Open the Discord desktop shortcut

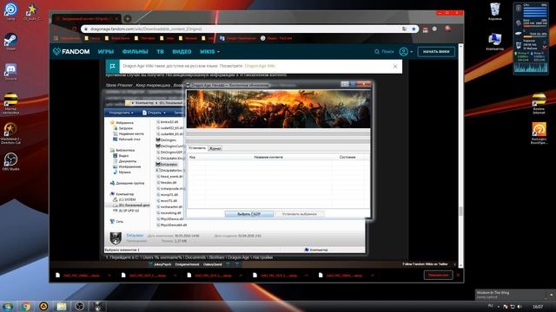pyautogui.click(x=10, y=72)
